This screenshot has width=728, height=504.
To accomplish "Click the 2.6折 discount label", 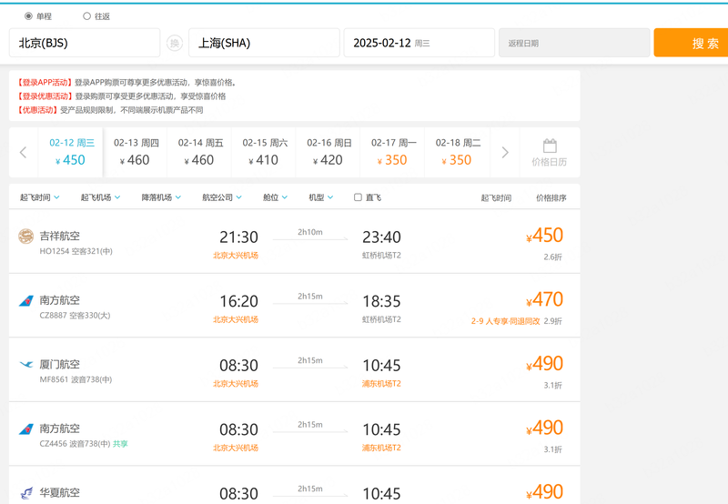I will tap(553, 257).
